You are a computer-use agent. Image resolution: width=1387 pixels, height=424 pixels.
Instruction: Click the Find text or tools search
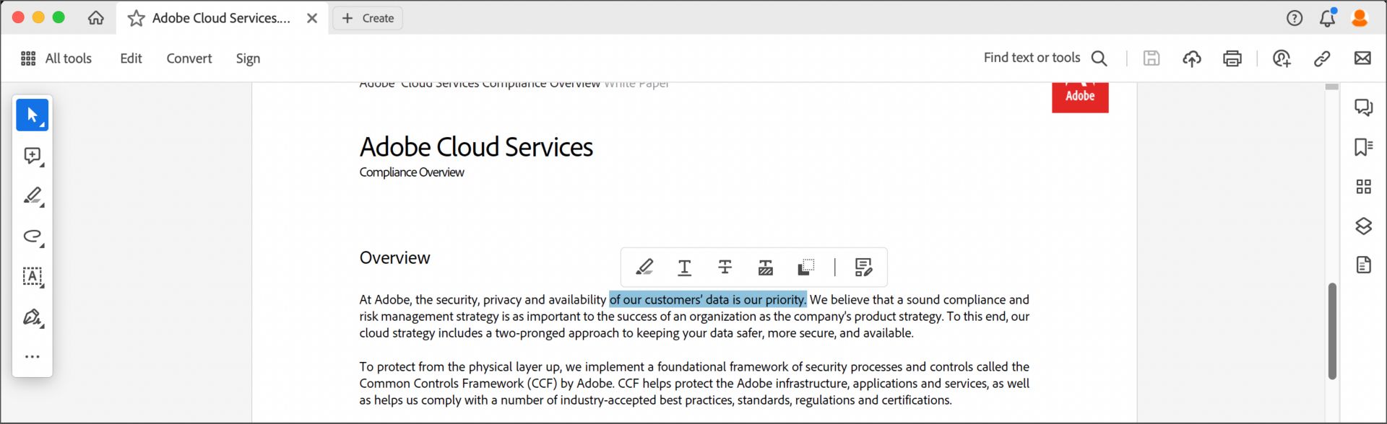click(1045, 58)
